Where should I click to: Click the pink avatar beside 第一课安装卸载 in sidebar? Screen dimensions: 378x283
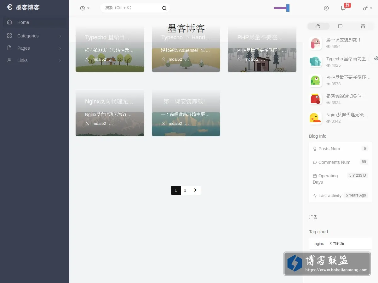tap(315, 43)
